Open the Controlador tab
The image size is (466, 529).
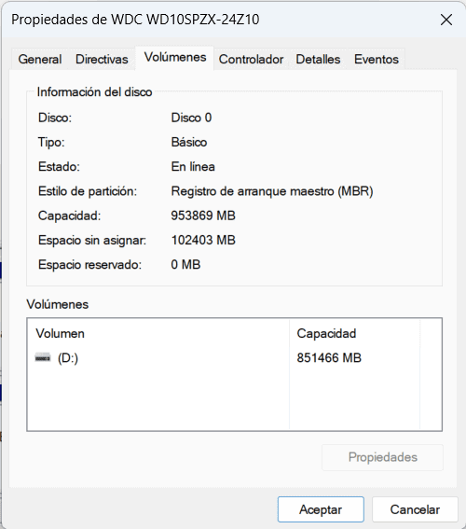pyautogui.click(x=251, y=60)
